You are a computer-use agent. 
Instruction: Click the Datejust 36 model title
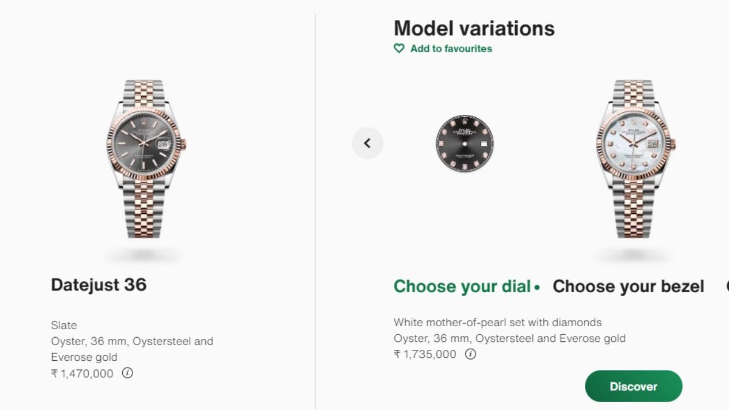click(100, 285)
